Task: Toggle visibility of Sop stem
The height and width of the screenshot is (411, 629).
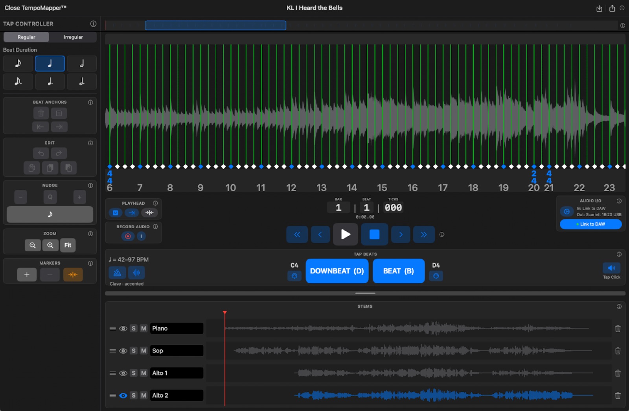Action: point(123,351)
